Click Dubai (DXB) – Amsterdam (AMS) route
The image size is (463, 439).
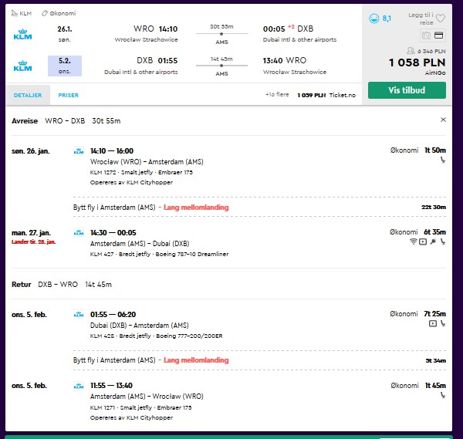pos(140,326)
